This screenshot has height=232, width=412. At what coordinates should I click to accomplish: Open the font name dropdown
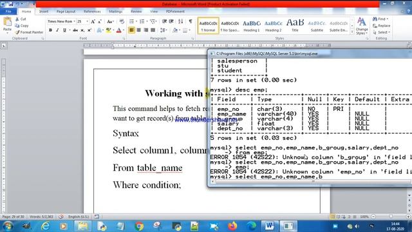point(75,21)
